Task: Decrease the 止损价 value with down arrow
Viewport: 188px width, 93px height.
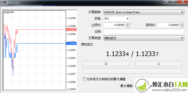Action: click(127, 26)
